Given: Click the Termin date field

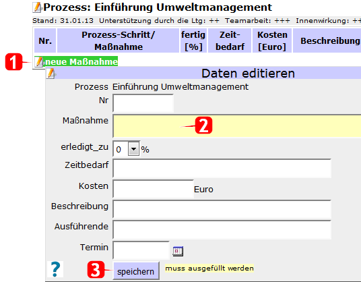Looking at the screenshot, I should (x=141, y=250).
